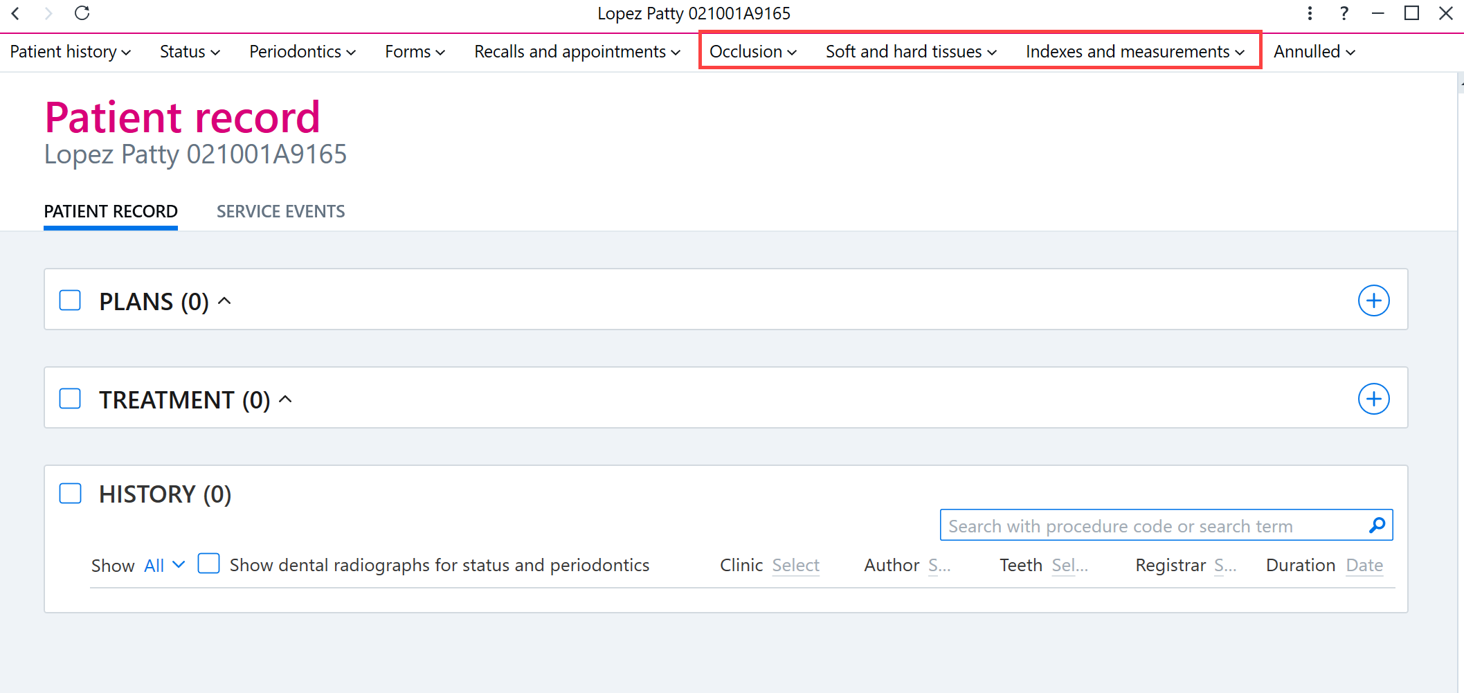Open the Show All filter dropdown
Screen dimensions: 1464x693
(165, 565)
